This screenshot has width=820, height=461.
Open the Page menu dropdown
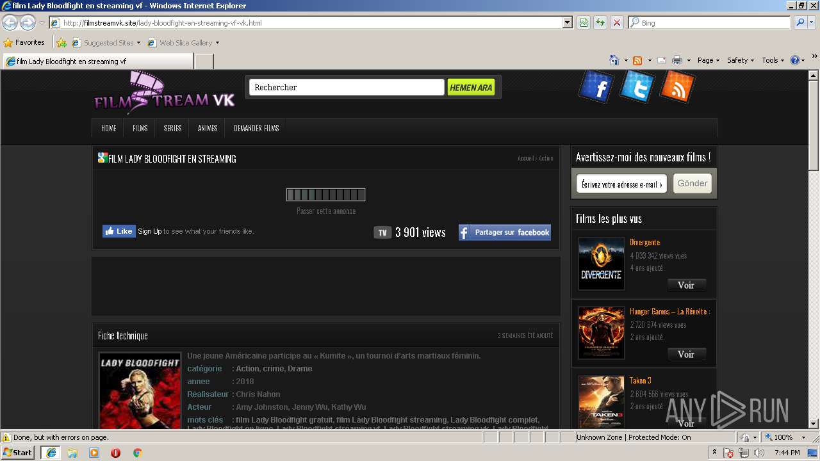tap(709, 60)
